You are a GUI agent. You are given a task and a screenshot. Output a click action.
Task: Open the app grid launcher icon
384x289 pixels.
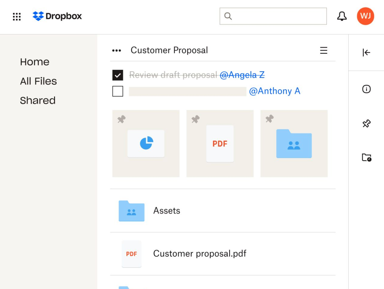point(17,17)
